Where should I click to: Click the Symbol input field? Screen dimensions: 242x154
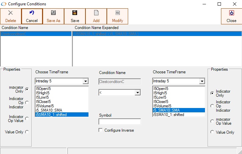pos(119,122)
